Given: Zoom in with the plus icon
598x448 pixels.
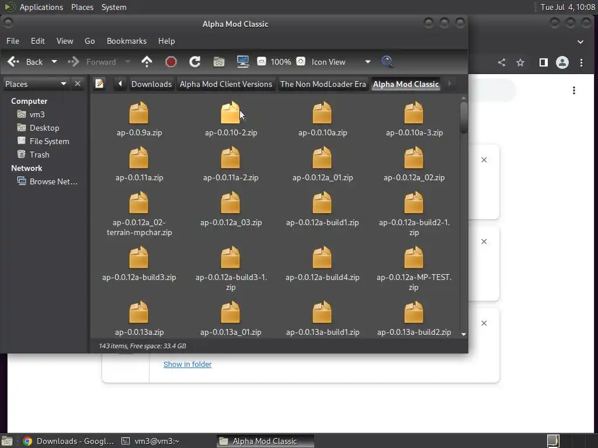Looking at the screenshot, I should [301, 61].
